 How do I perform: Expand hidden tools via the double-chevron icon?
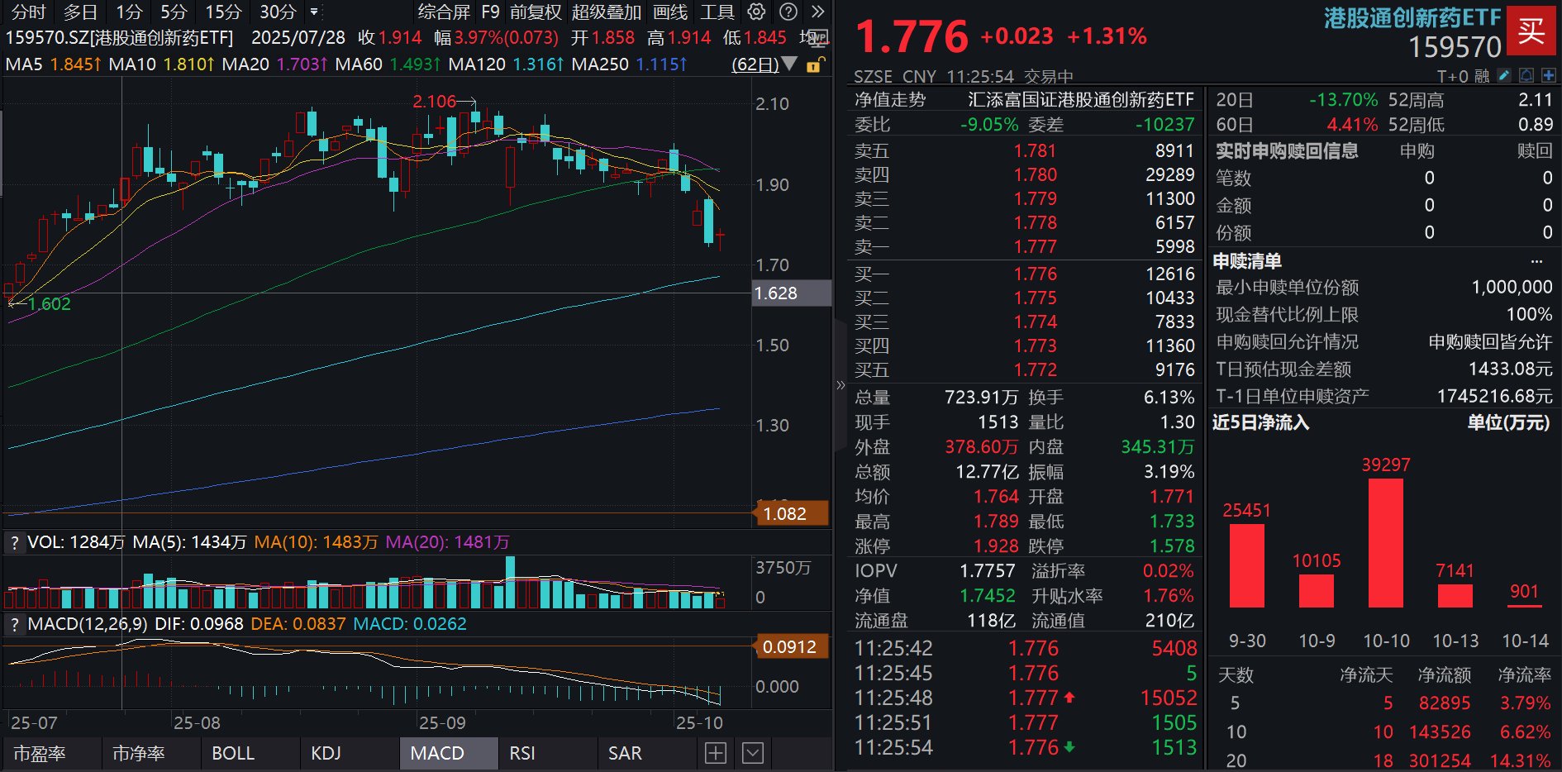[818, 11]
